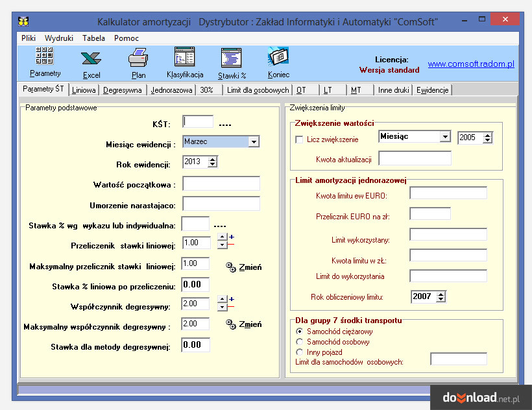Screen dimensions: 532x410
Task: Open the Pliki menu
Action: click(x=29, y=38)
